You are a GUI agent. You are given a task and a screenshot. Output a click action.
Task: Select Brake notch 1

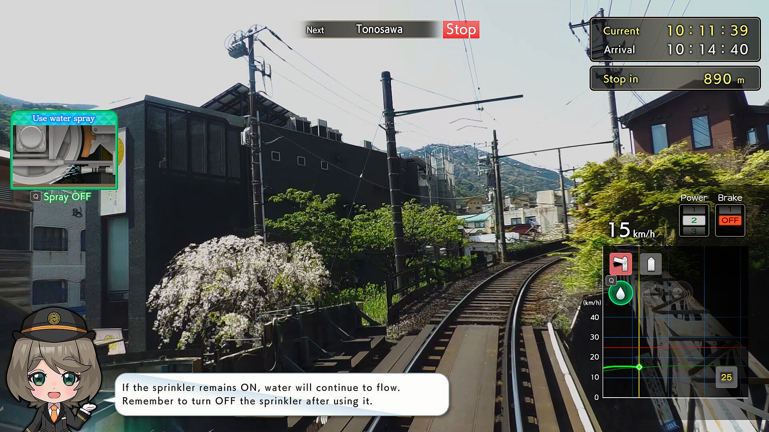(730, 210)
